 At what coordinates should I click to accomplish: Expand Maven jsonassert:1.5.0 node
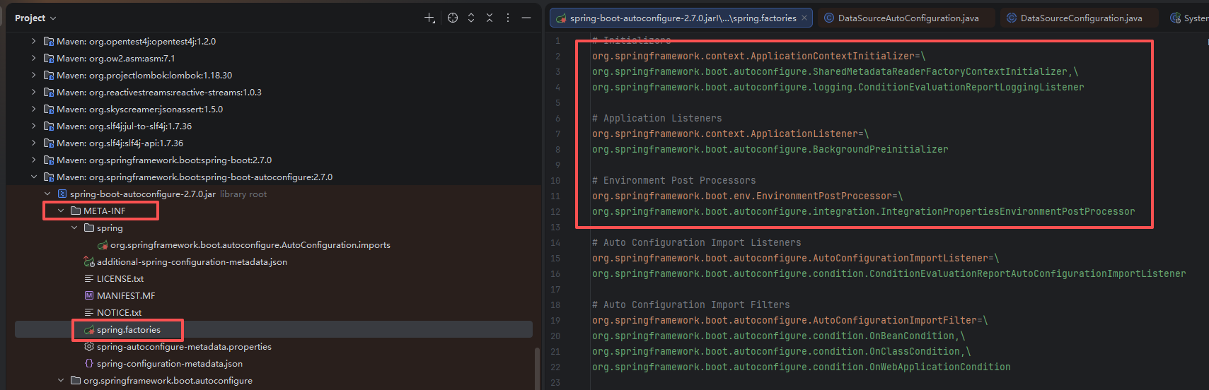[33, 109]
